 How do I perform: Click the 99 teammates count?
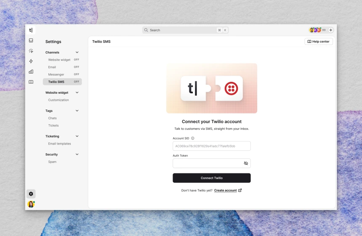[x=324, y=30]
